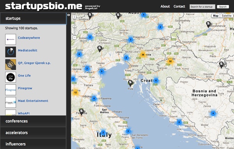Click the blue 2 cluster on the Italy label
Image resolution: width=234 pixels, height=149 pixels.
[x=103, y=133]
